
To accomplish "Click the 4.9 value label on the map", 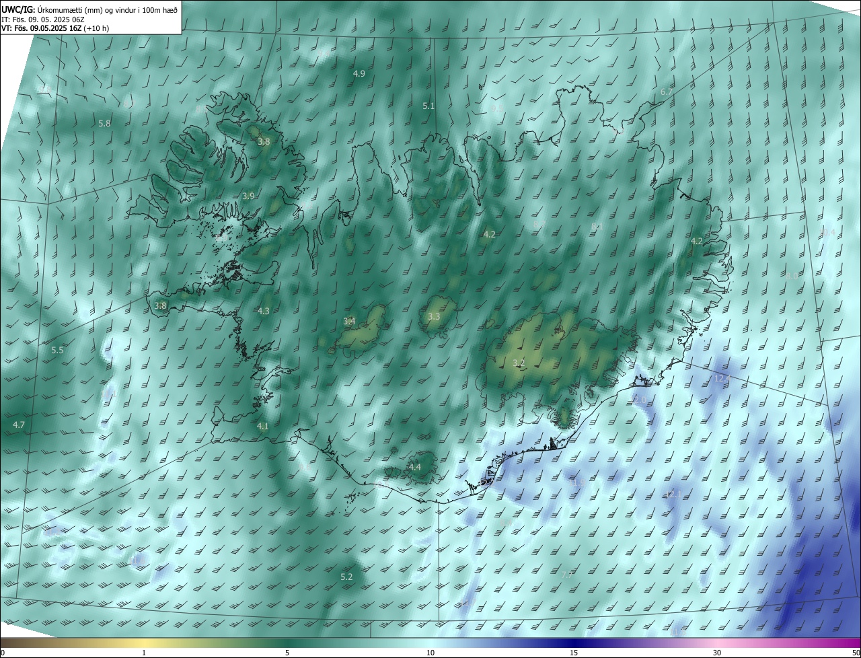I will point(359,73).
